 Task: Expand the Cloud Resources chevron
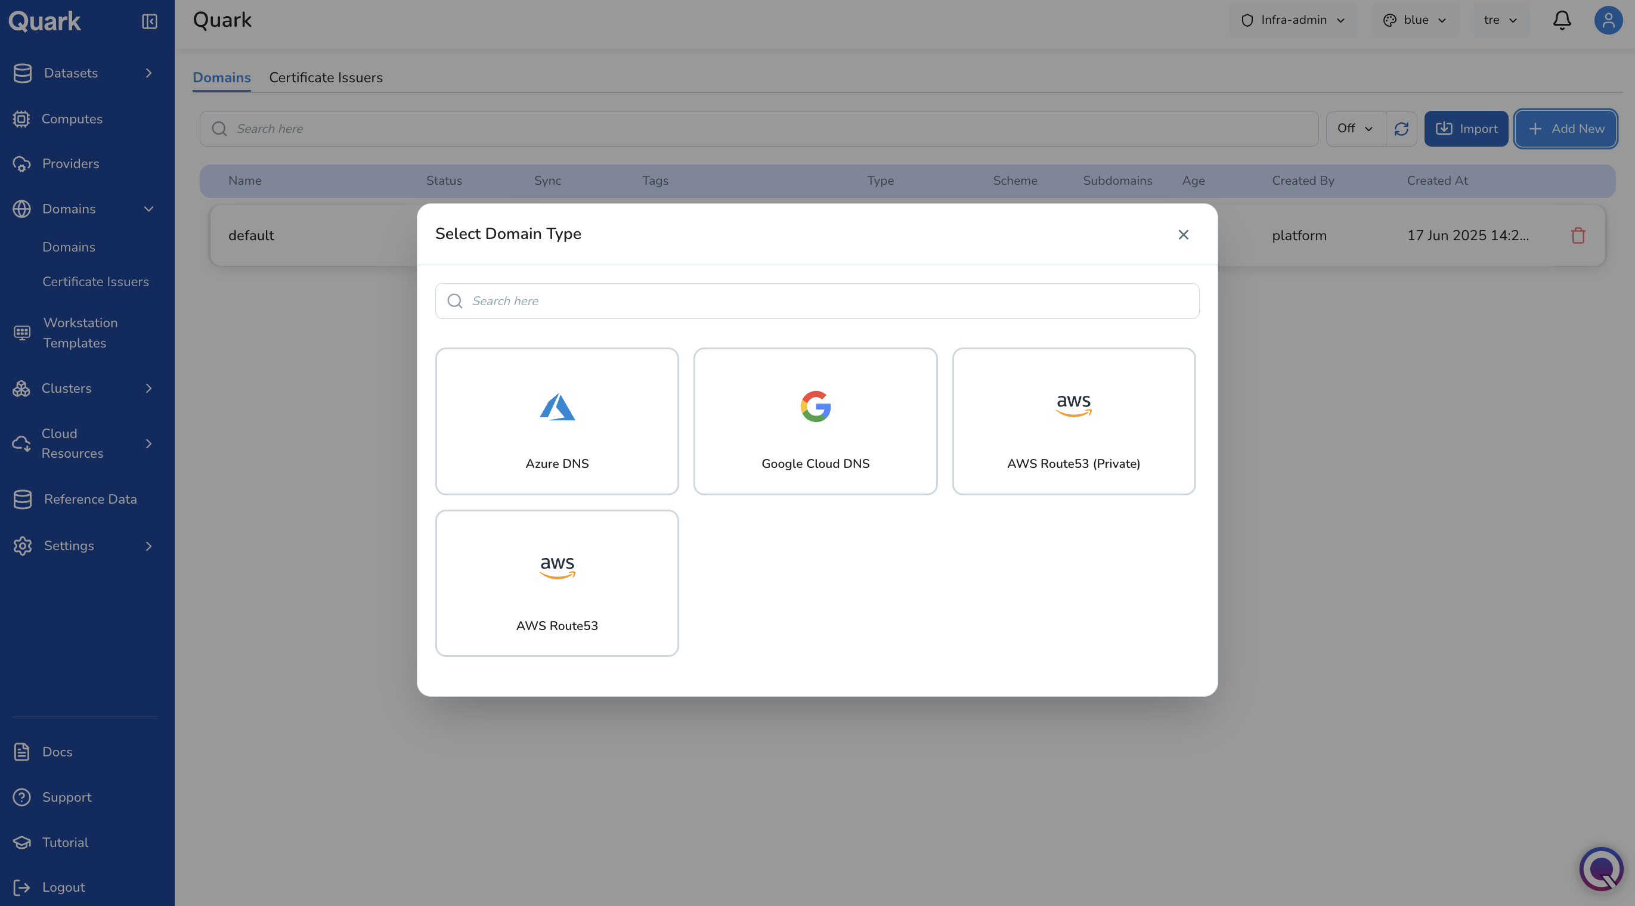(x=148, y=443)
